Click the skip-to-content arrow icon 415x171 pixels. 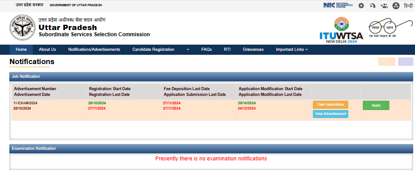(373, 6)
